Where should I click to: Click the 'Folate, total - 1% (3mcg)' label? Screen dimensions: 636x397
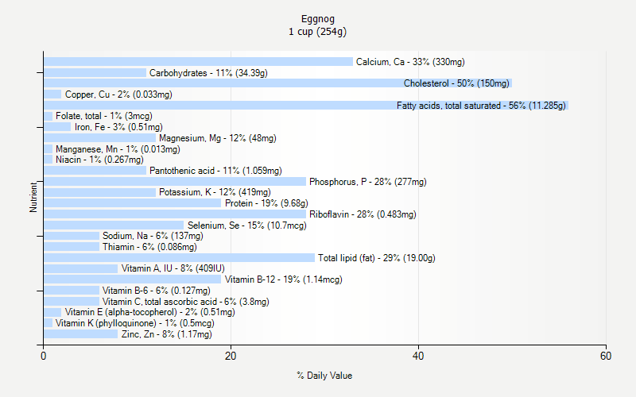104,116
